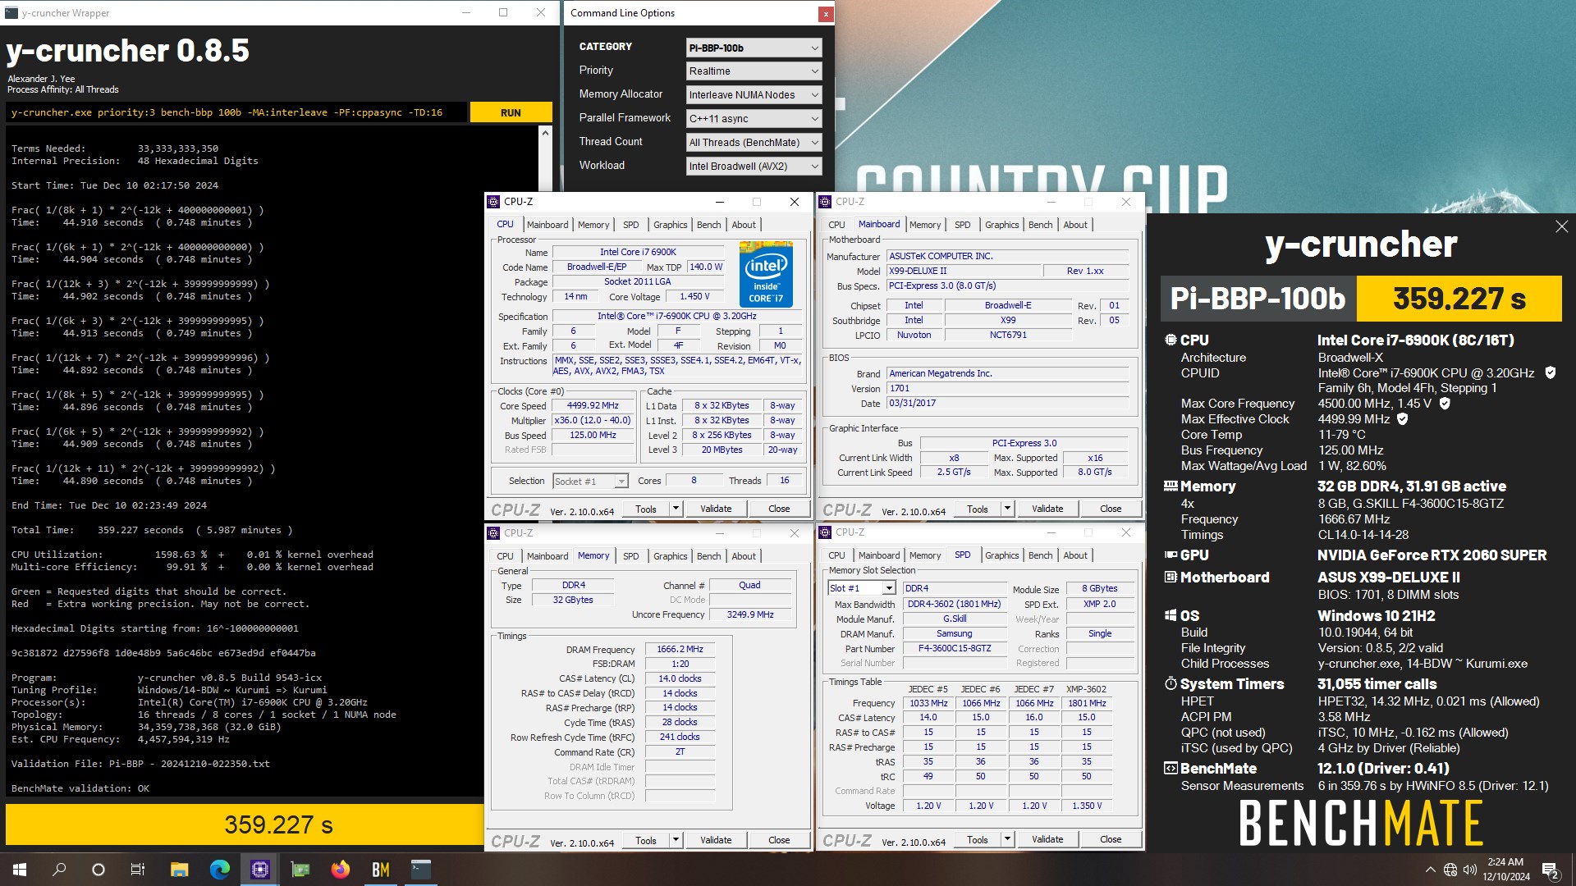Viewport: 1576px width, 886px height.
Task: Open the Slot #1 selector in SPD window
Action: 861,588
